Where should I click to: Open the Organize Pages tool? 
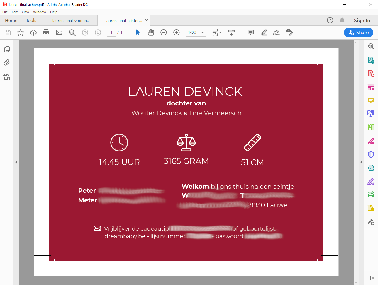point(371,127)
